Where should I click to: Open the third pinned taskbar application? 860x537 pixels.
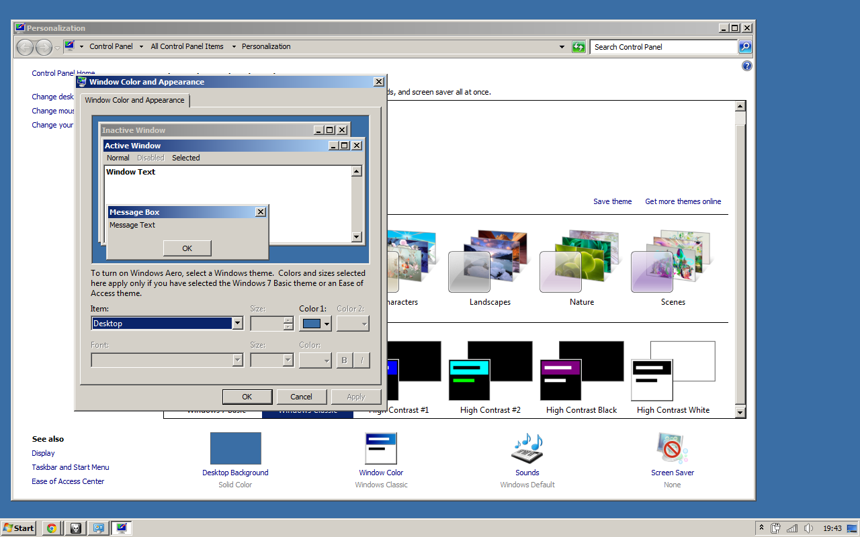tap(98, 528)
